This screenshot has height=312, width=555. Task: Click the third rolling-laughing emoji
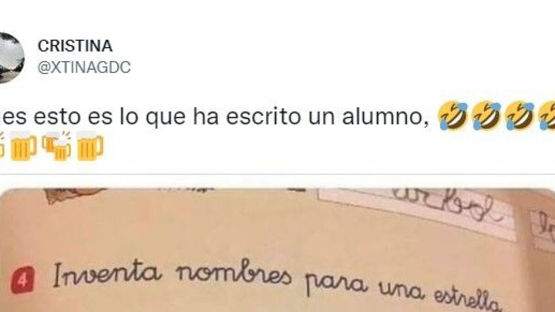(519, 116)
